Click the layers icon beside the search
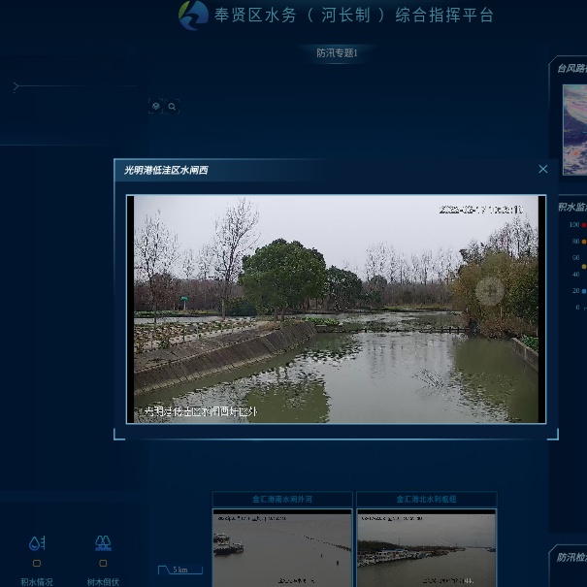 point(155,107)
